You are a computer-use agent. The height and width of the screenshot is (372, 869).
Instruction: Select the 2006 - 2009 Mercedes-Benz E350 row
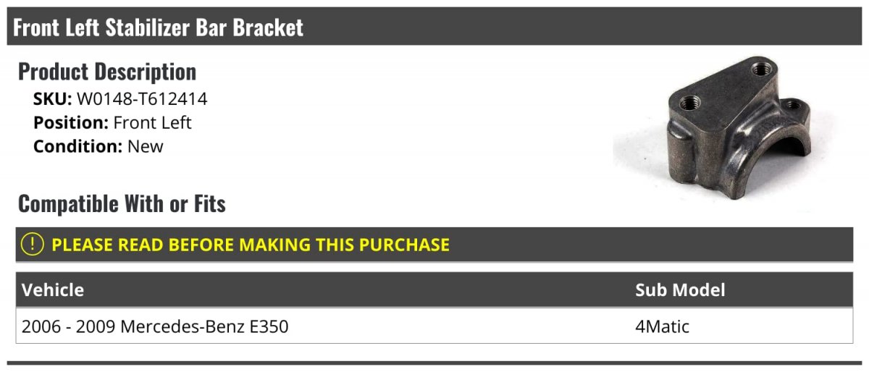(434, 326)
